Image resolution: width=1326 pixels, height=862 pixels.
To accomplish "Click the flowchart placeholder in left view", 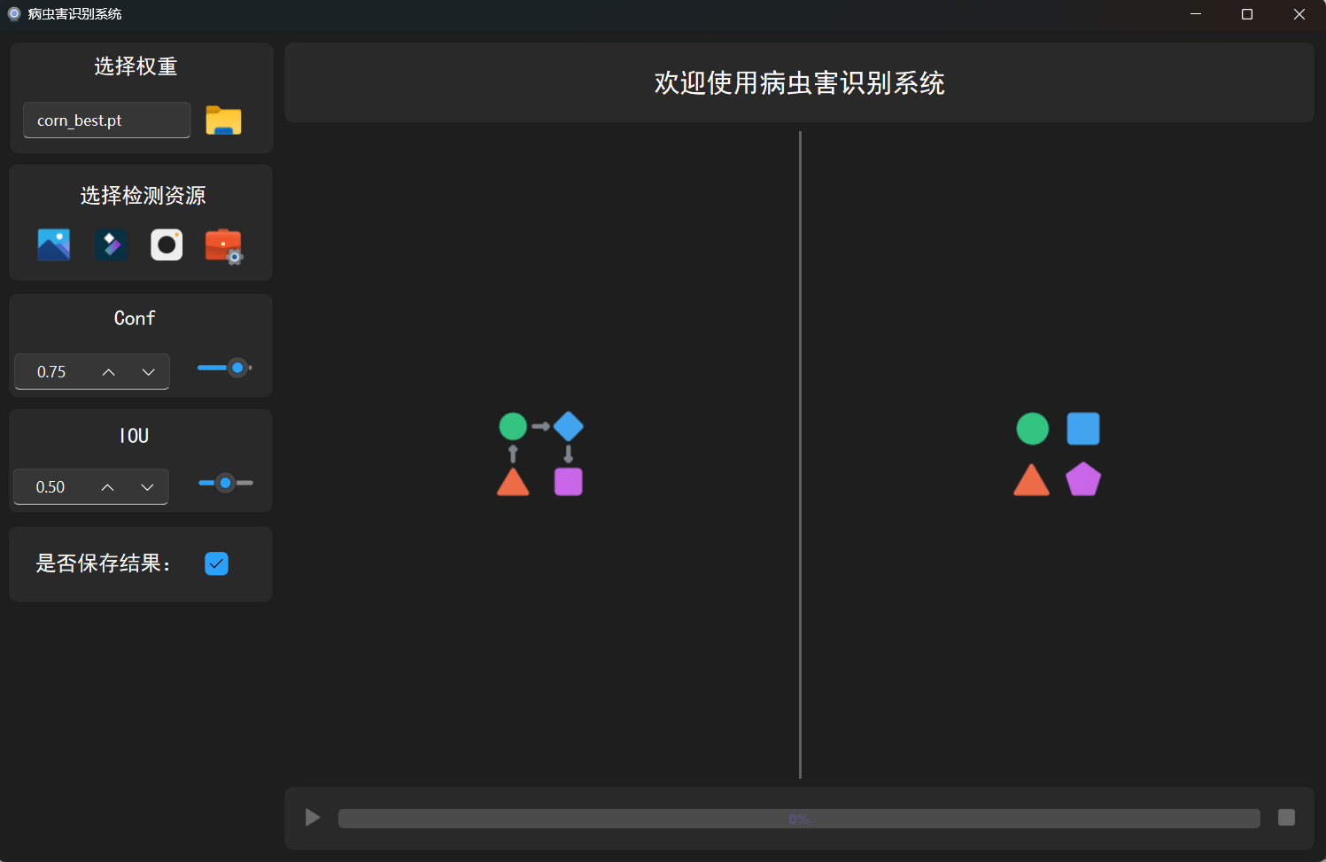I will click(540, 454).
